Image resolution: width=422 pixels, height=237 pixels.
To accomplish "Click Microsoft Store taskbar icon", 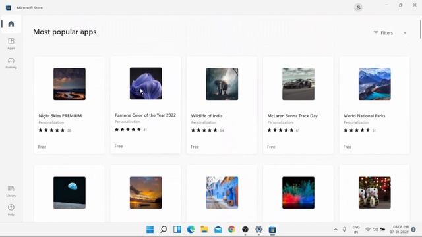I will (272, 230).
